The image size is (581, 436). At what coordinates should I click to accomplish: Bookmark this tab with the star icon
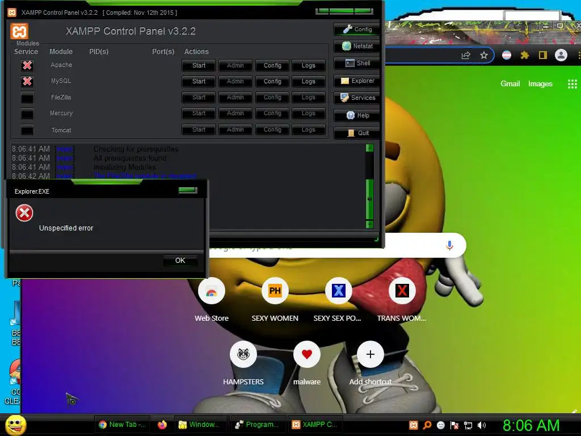point(484,56)
